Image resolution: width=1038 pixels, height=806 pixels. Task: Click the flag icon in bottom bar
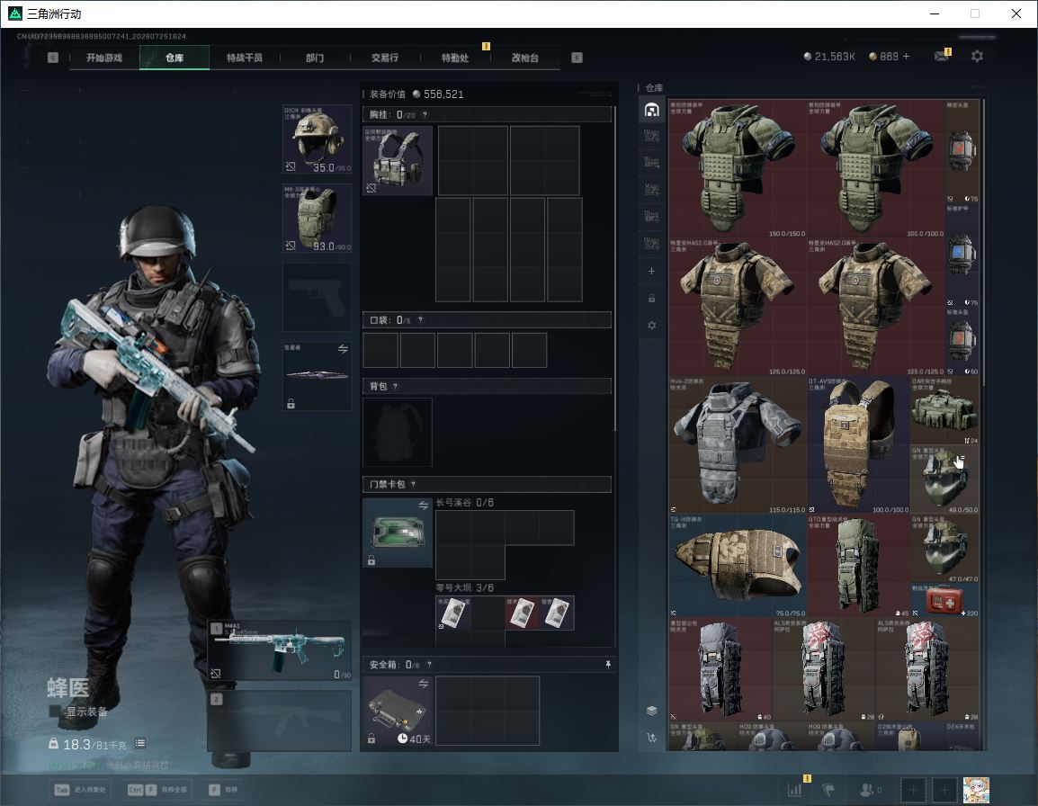pos(828,790)
